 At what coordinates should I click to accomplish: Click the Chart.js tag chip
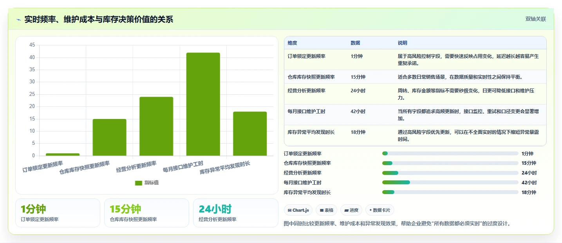[298, 210]
